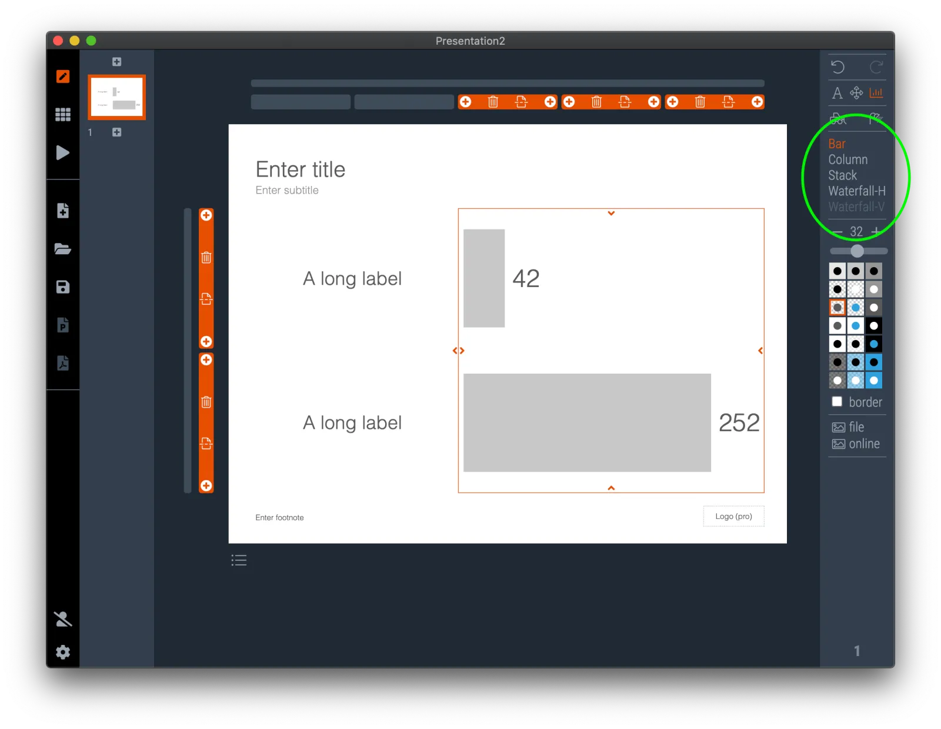
Task: Click the flag style icon in right panel
Action: pyautogui.click(x=876, y=119)
